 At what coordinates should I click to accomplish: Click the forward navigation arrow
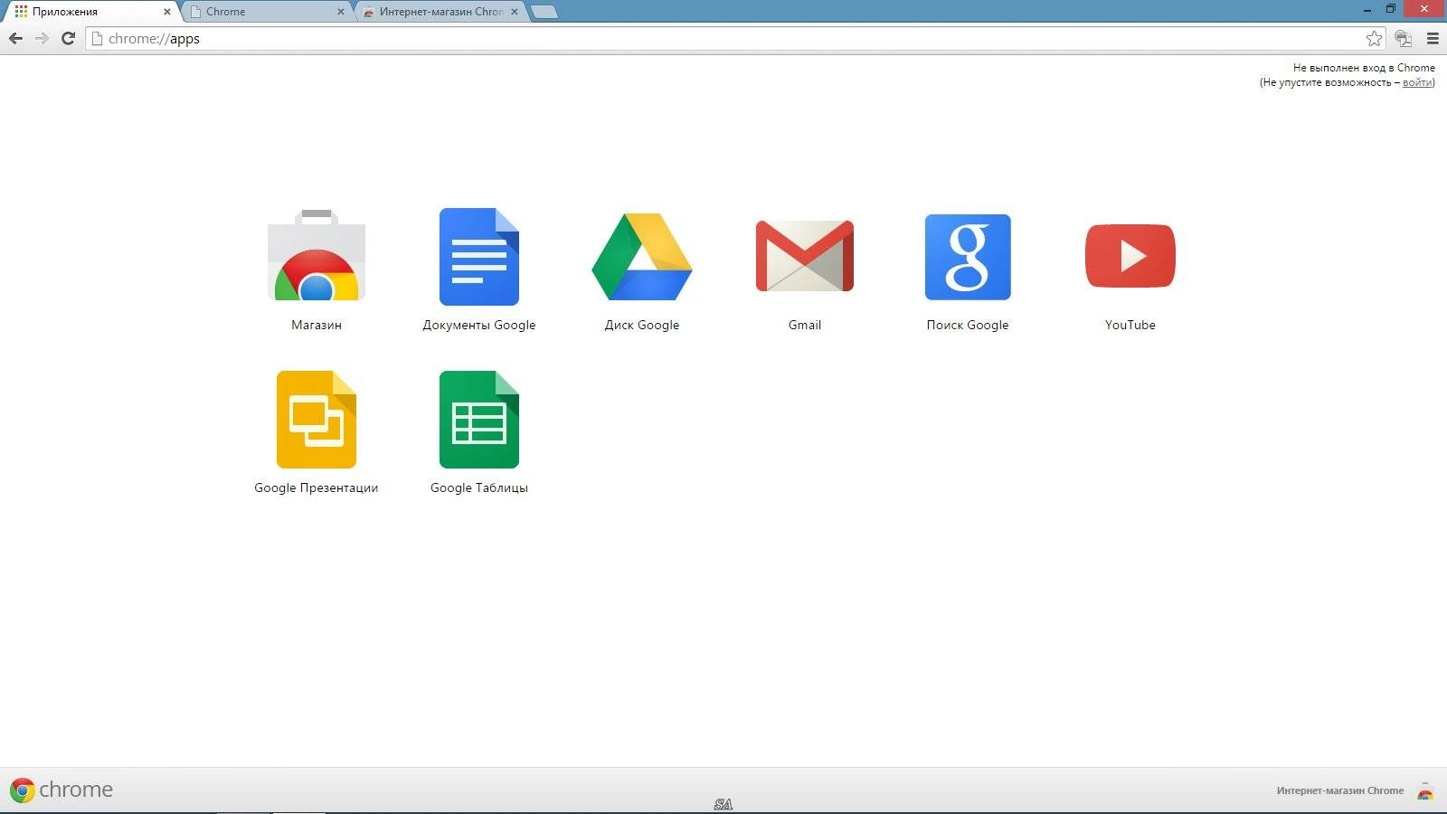coord(42,38)
